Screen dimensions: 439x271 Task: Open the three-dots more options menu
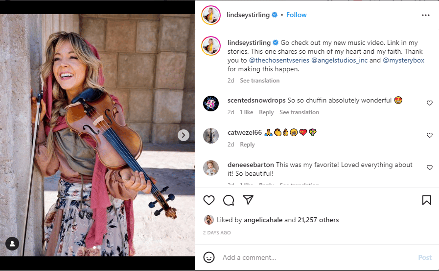coord(425,15)
